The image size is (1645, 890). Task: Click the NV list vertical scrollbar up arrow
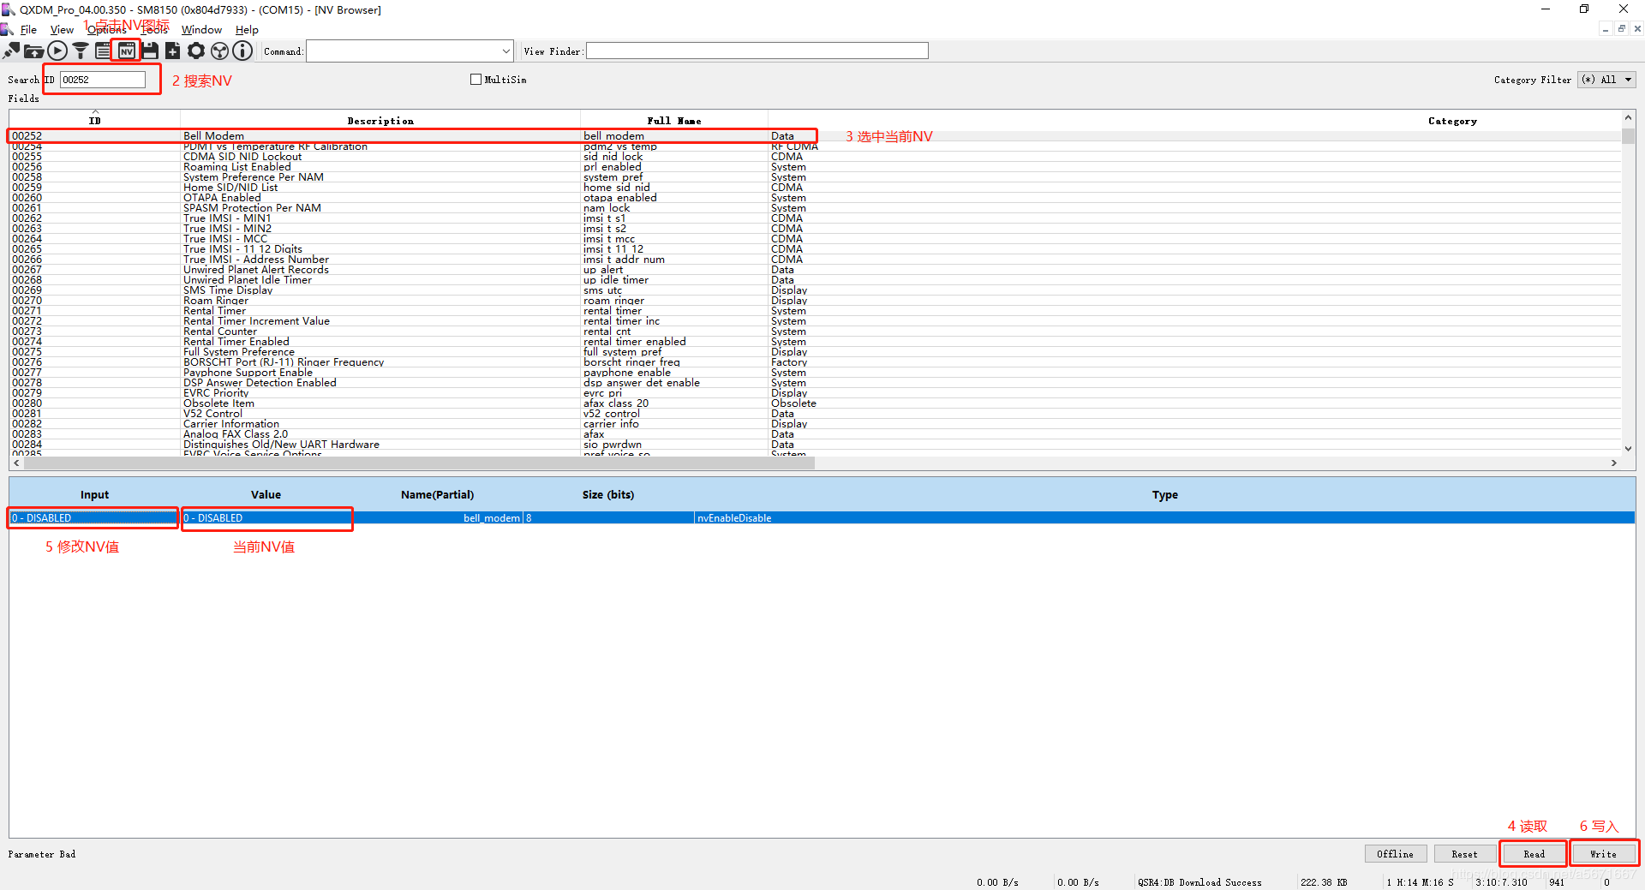(1628, 117)
